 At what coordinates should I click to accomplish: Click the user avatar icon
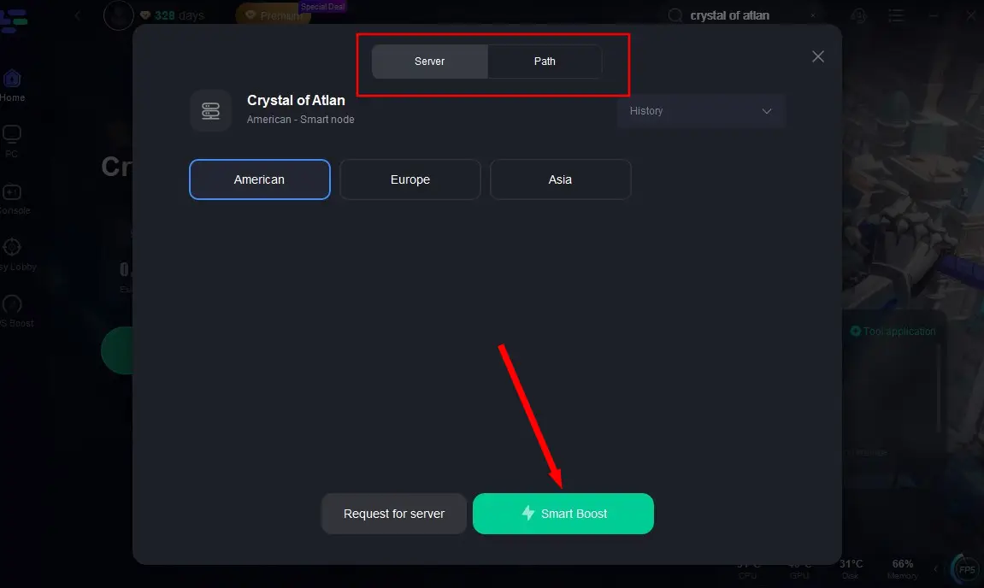click(119, 15)
